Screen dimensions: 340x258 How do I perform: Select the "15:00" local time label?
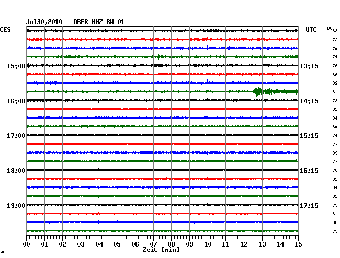(x=16, y=66)
